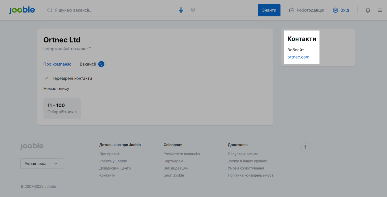The width and height of the screenshot is (387, 197).
Task: Open the Розмістити вакансію link
Action: tap(182, 154)
